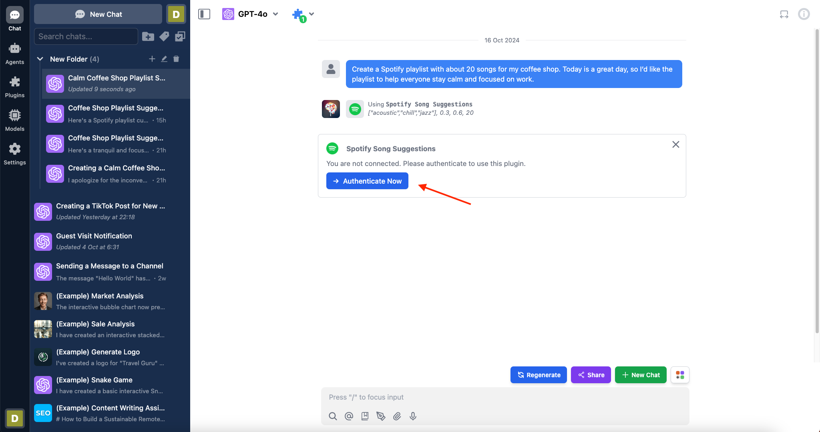Open the plugins puzzle dropdown
Image resolution: width=820 pixels, height=432 pixels.
(x=303, y=15)
